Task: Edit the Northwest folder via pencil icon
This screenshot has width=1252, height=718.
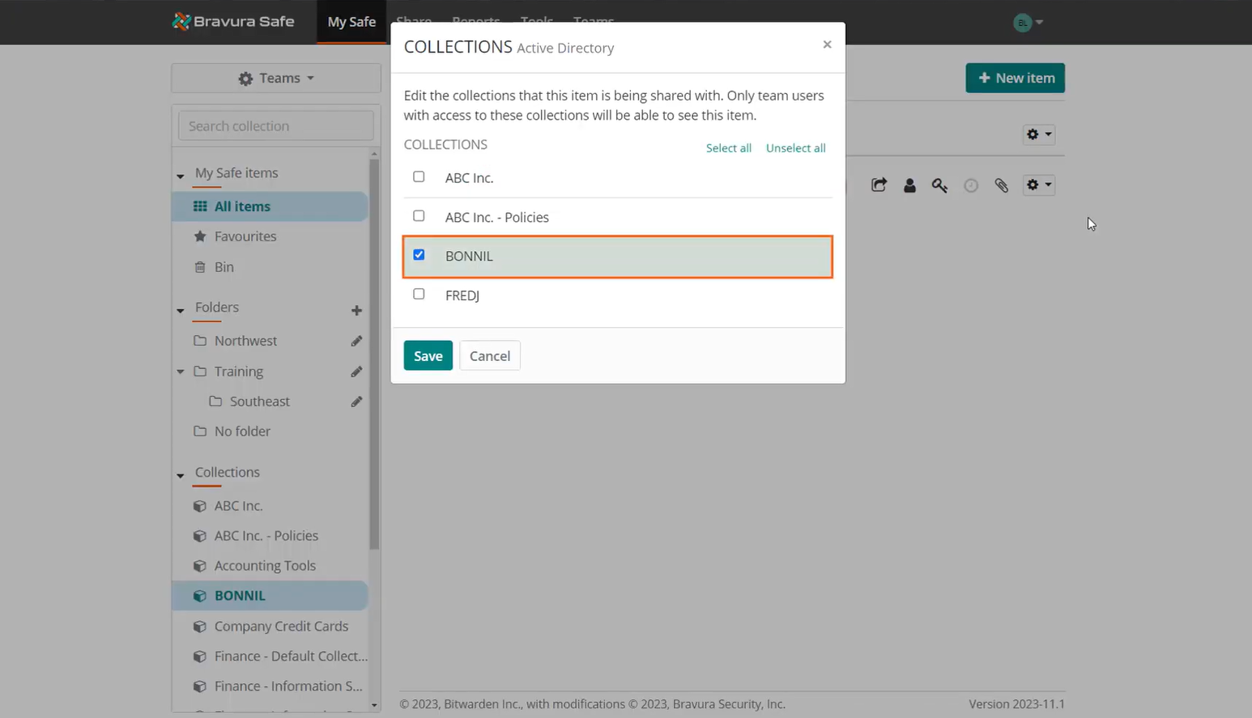Action: click(x=356, y=341)
